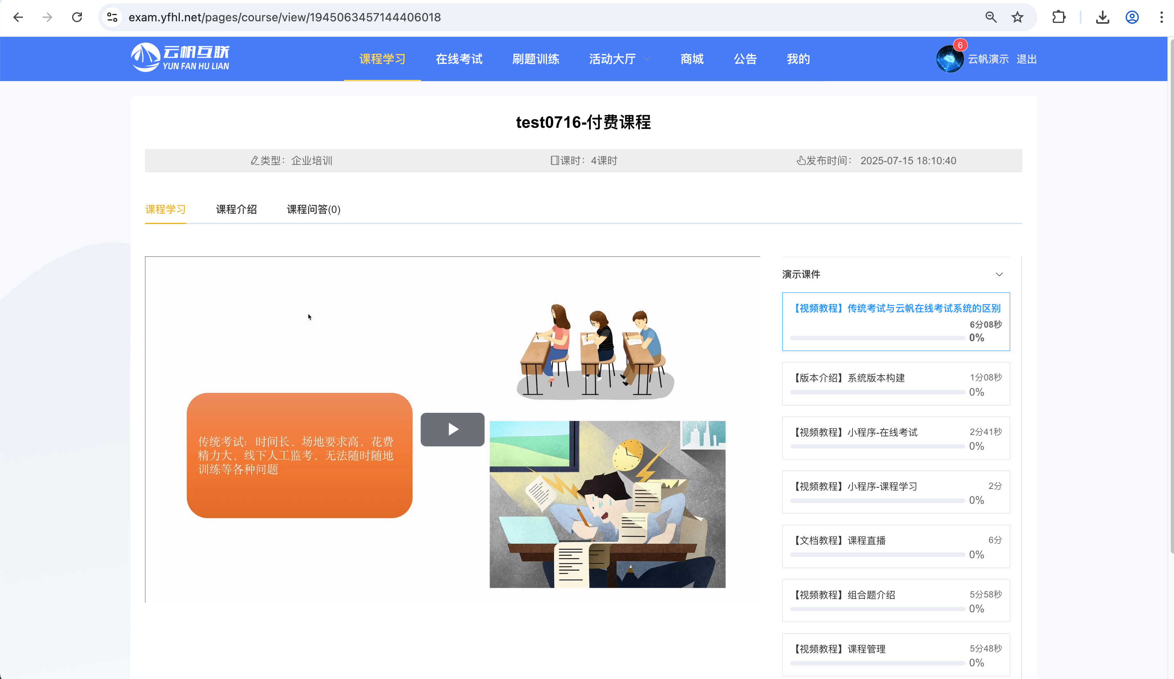This screenshot has width=1174, height=679.
Task: Switch to 课程问答(0) tab
Action: click(313, 209)
